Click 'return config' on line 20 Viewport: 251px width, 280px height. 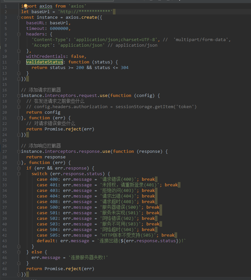click(x=43, y=112)
